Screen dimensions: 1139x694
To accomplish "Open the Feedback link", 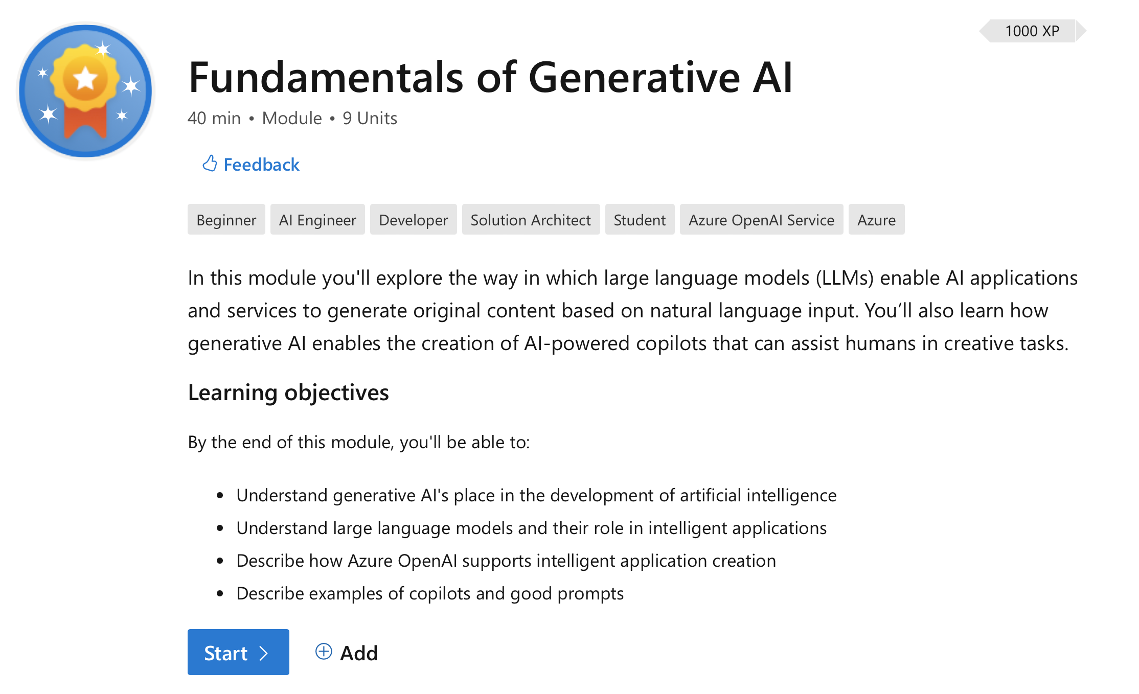I will click(261, 165).
